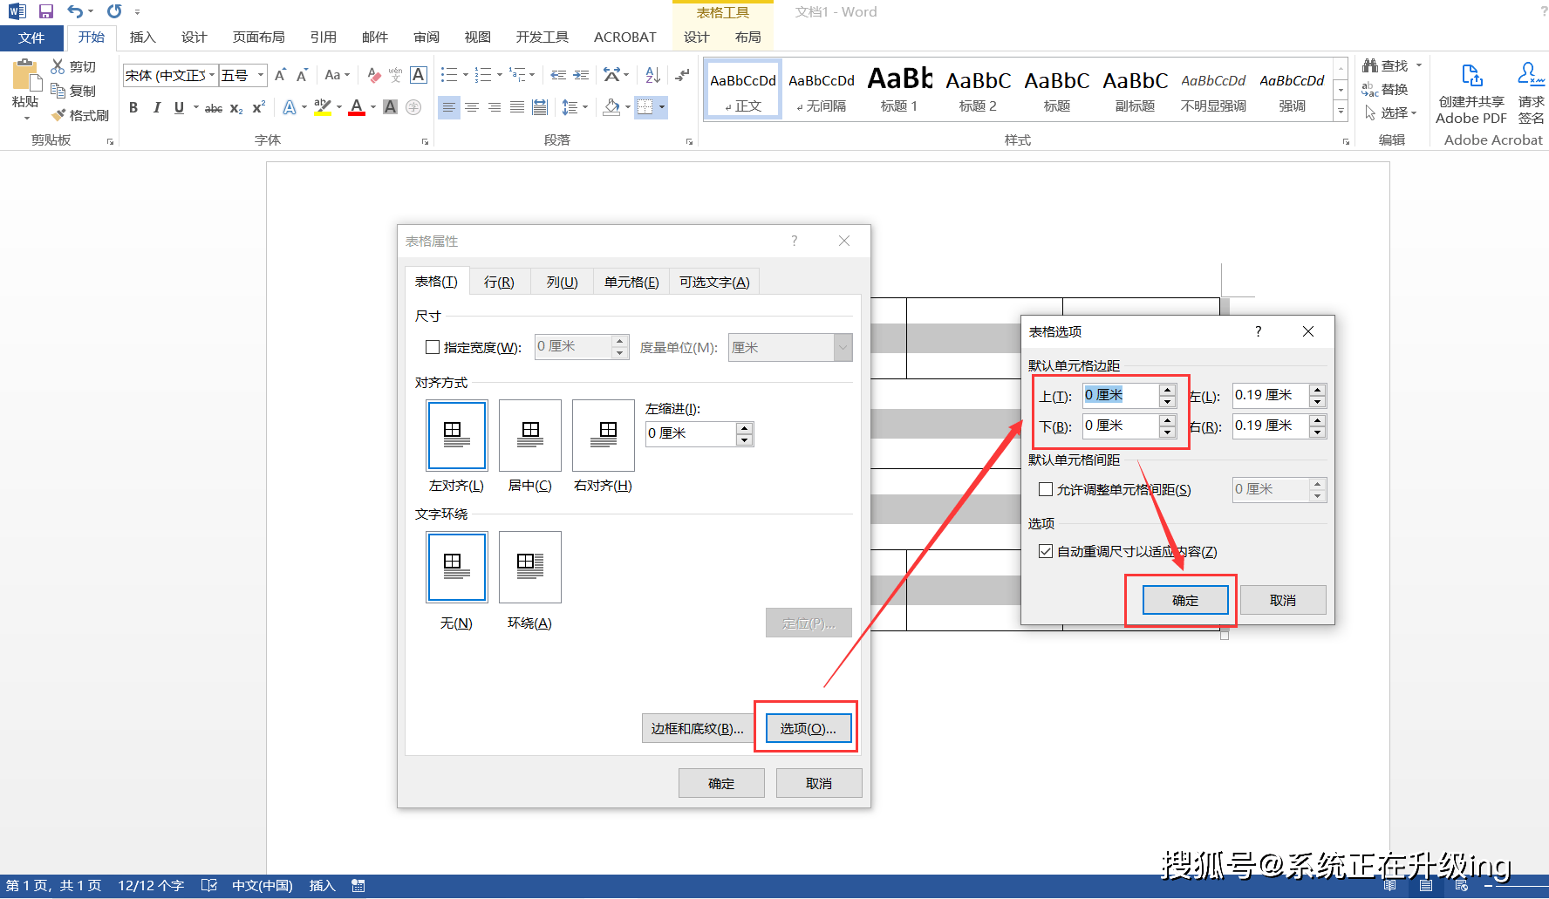Screen dimensions: 1549x899
Task: Switch to the Insert ribbon tab
Action: (142, 37)
